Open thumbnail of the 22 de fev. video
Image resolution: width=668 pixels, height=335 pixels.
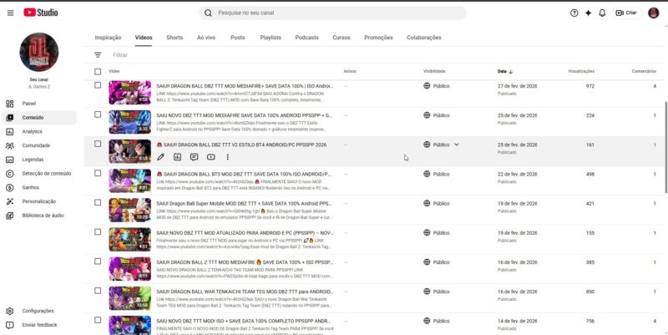coord(130,180)
